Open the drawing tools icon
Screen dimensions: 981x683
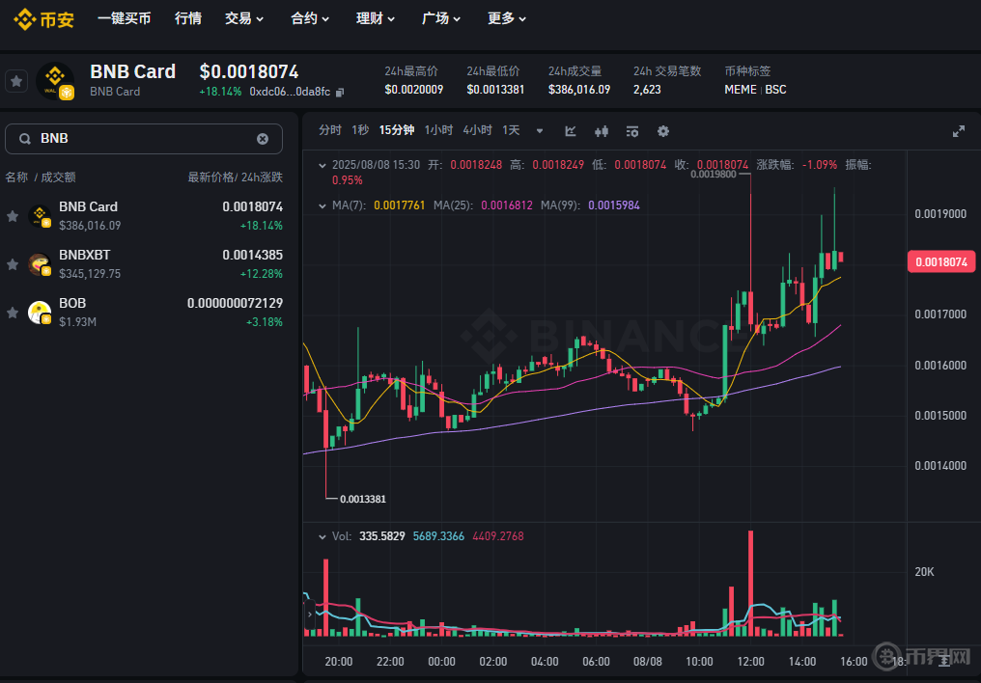(x=571, y=131)
